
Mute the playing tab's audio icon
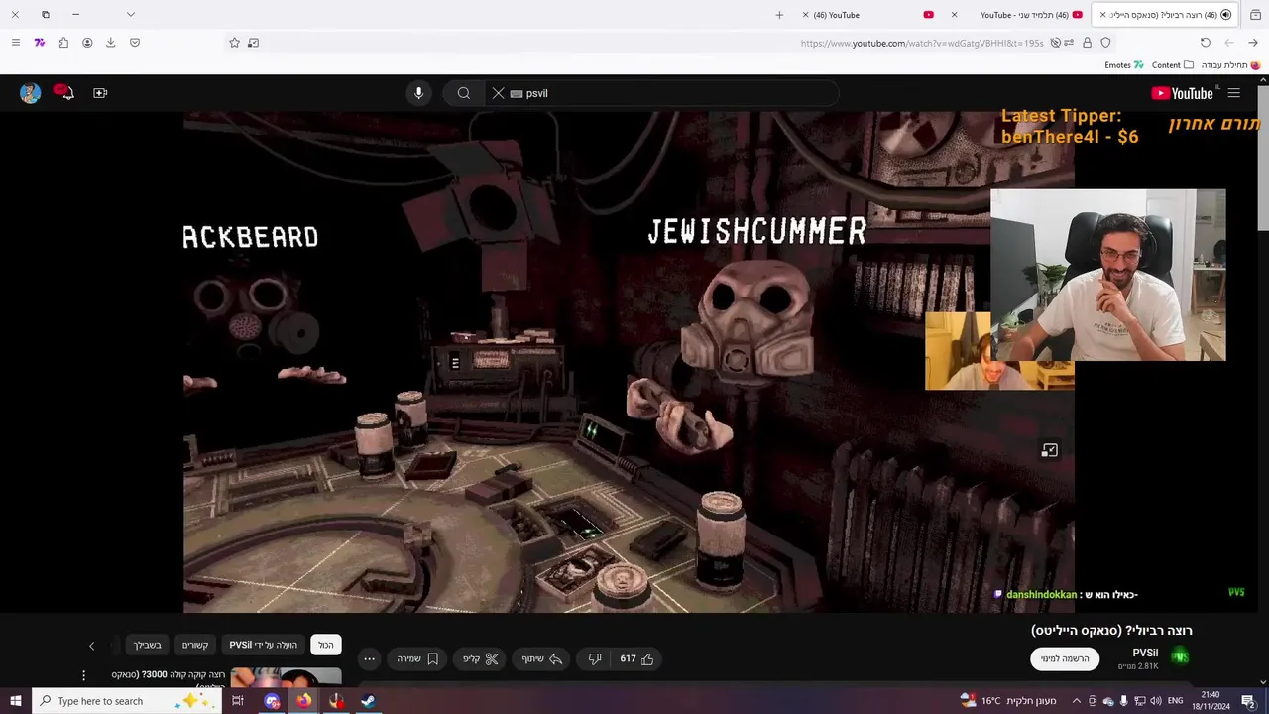[x=1225, y=15]
